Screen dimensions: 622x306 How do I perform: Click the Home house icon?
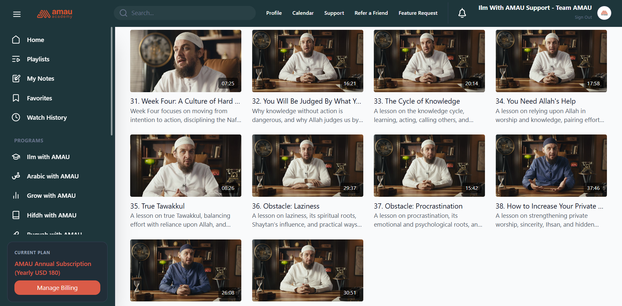(16, 40)
